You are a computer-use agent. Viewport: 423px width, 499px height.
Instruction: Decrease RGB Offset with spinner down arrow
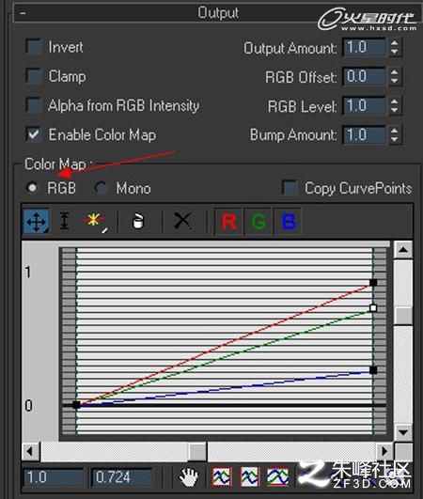pos(395,81)
